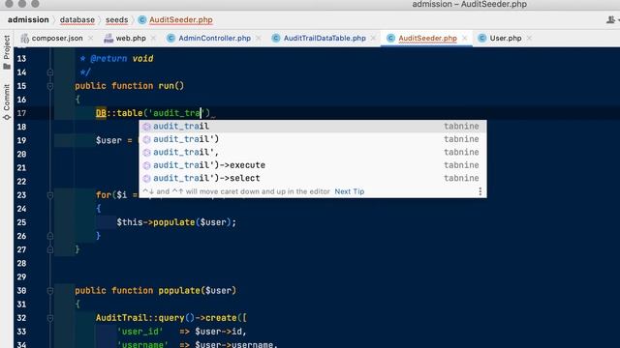
Task: Click the user account icon in toolbar
Action: (611, 19)
